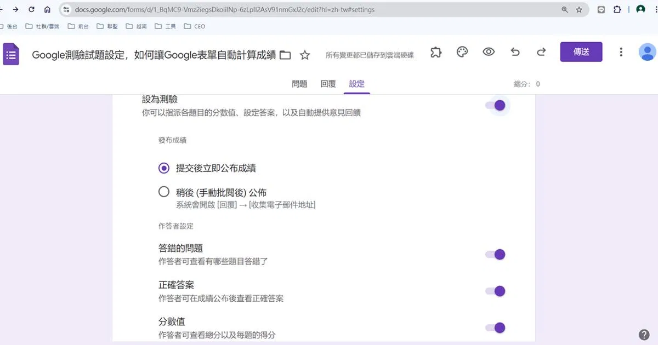Switch to the 設定 tab

[x=356, y=84]
